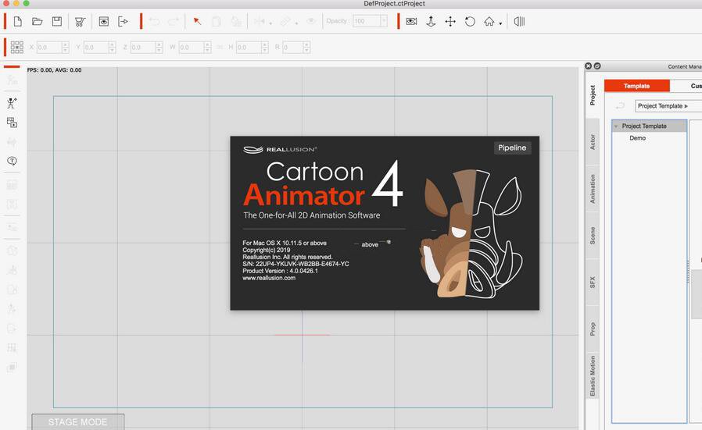
Task: Click the create actor stick-figure icon
Action: pos(12,103)
